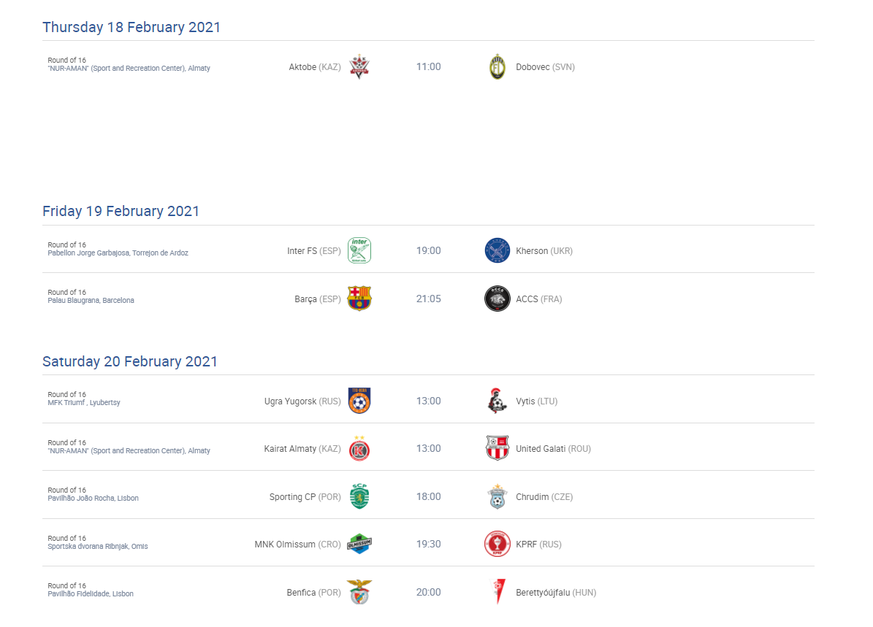Click the Sporting CP green crest
This screenshot has width=873, height=627.
point(359,496)
